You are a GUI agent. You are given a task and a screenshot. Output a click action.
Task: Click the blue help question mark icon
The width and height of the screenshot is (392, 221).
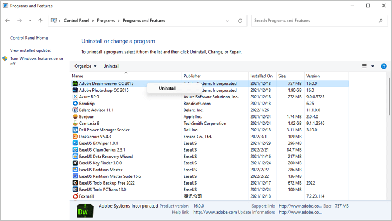pos(384,66)
